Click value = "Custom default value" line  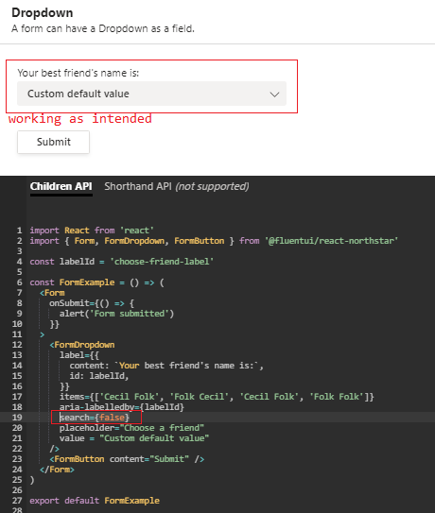134,438
